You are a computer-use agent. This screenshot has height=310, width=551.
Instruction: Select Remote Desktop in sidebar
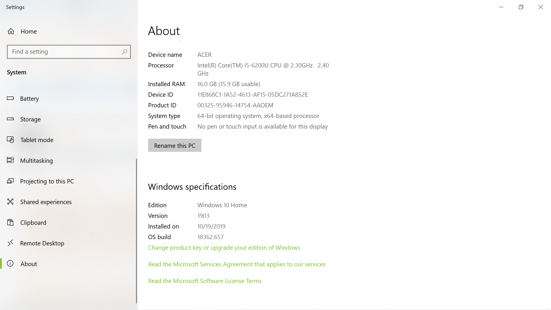69,243
